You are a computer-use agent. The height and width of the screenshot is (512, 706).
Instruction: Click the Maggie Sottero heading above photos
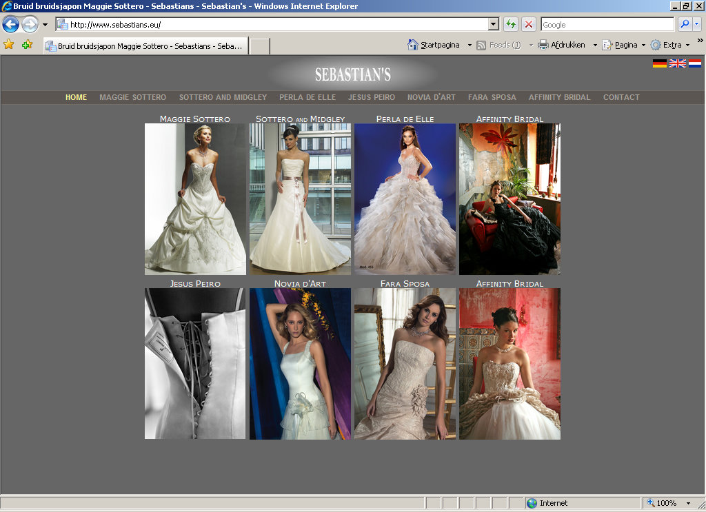[195, 119]
